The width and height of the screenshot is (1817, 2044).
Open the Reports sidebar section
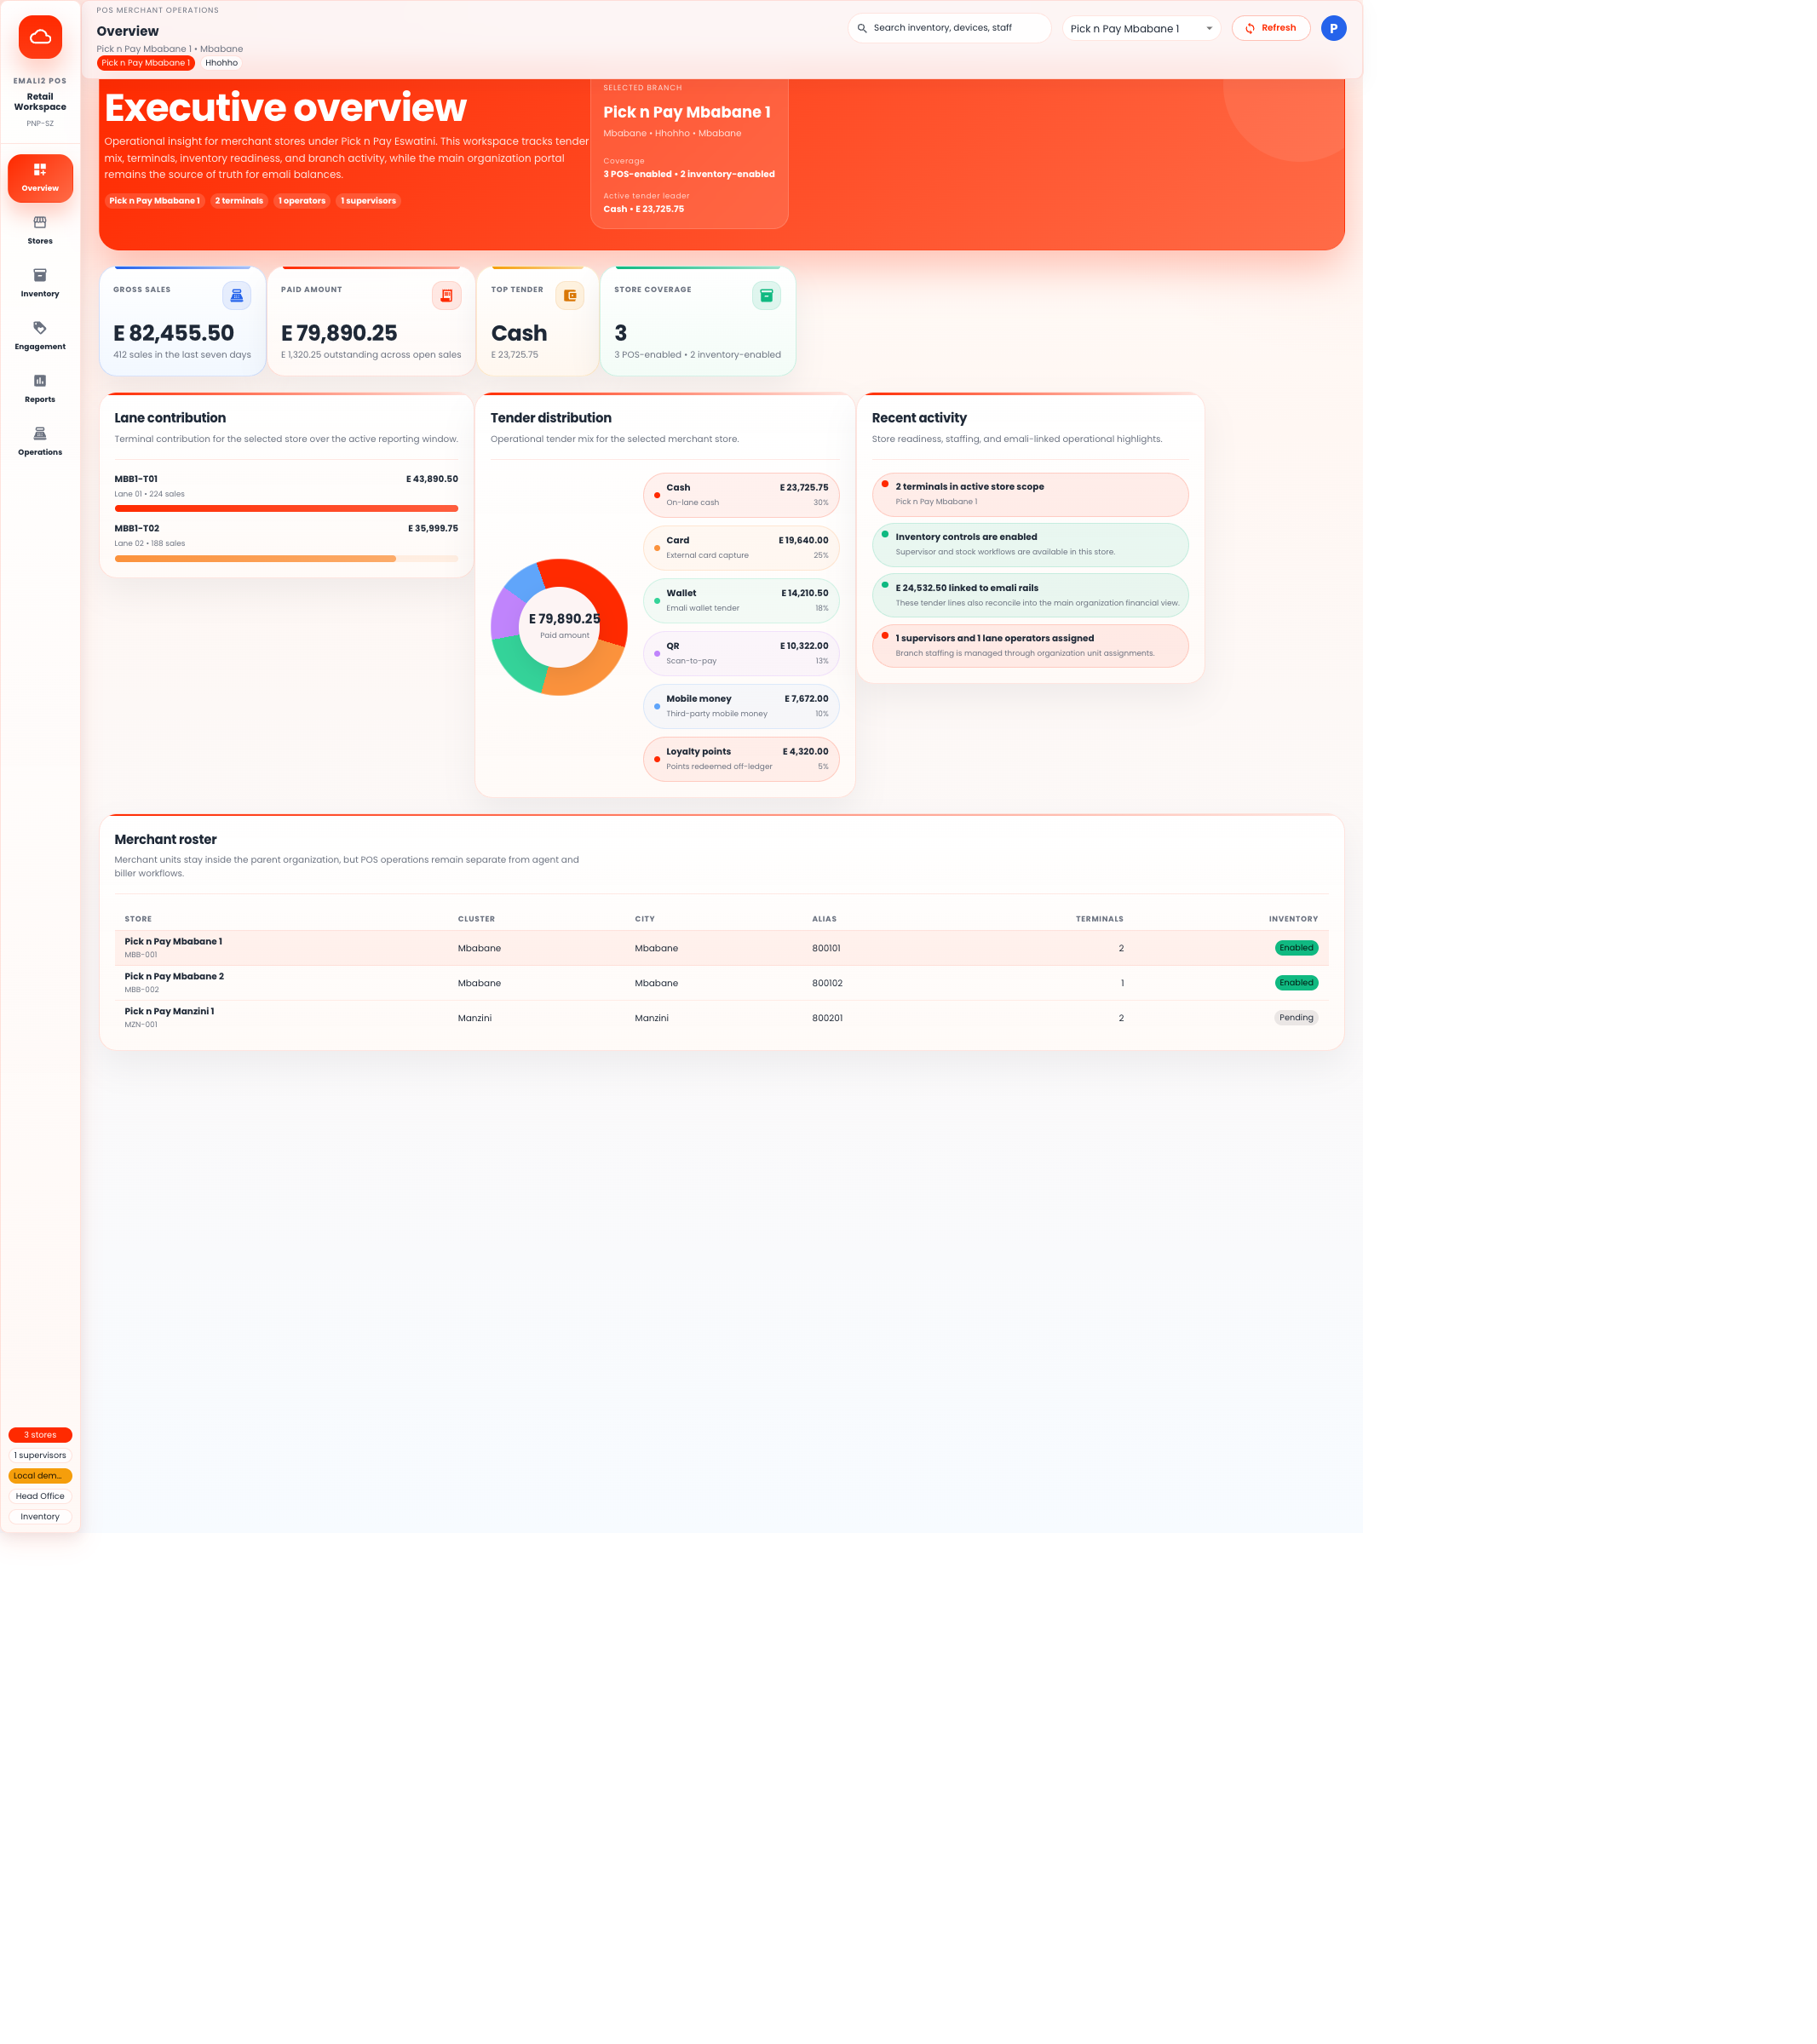40,390
